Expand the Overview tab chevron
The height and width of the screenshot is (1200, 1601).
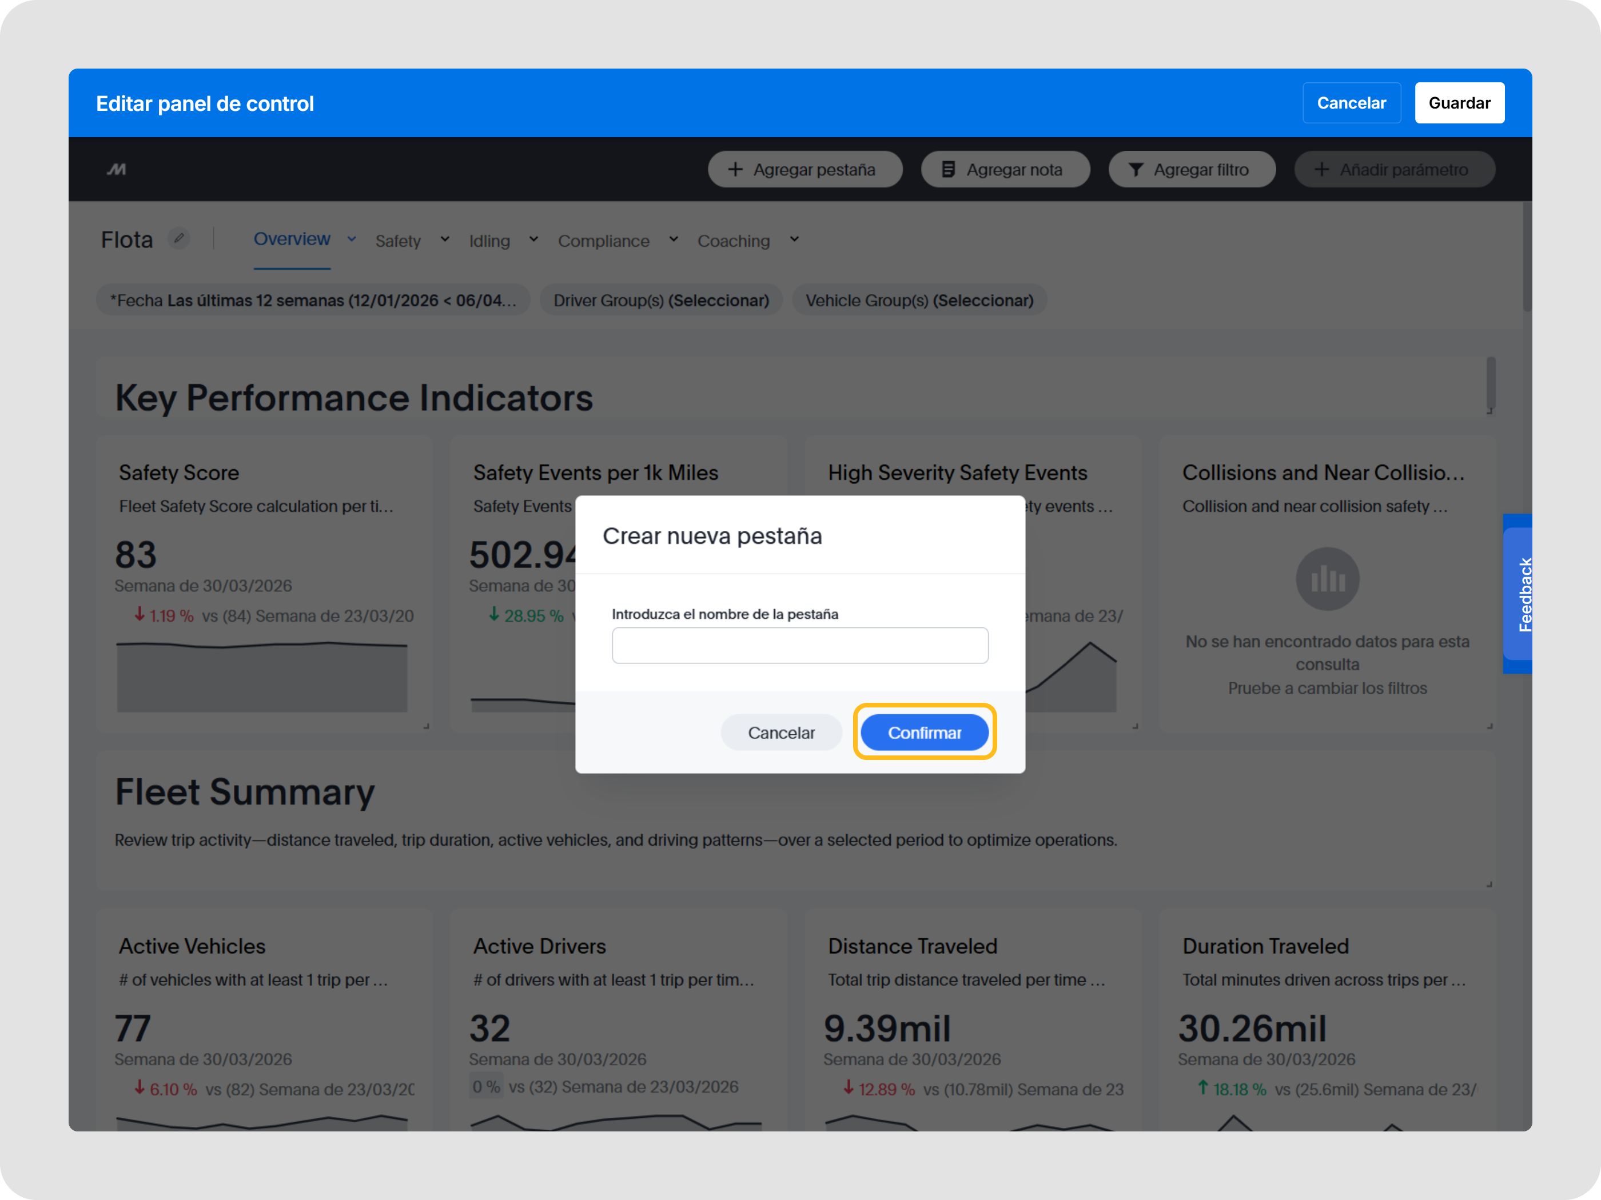coord(352,239)
